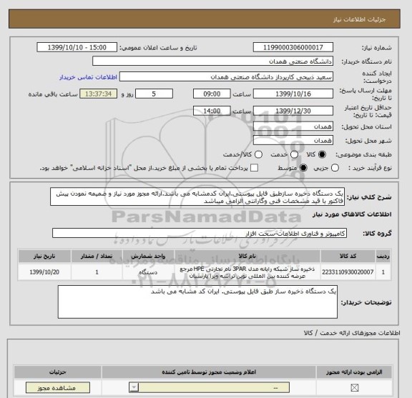Open the اطلاعات تماس خریدار link
412x398 pixels.
point(88,77)
